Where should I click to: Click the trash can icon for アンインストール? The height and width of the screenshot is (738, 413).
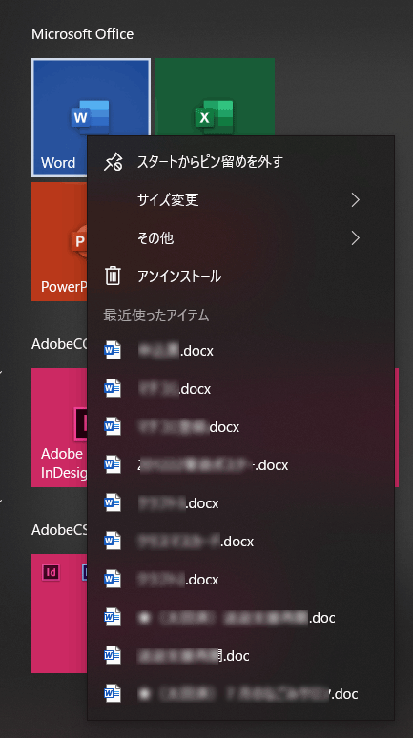pos(113,277)
